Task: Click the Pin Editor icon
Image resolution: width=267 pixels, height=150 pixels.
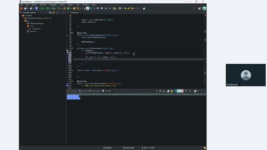Action: [x=144, y=8]
